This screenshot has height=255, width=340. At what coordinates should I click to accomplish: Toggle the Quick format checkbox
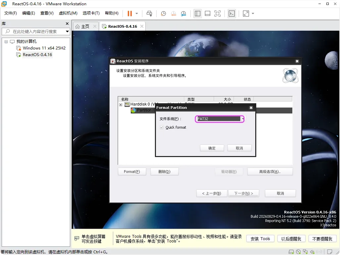(162, 127)
